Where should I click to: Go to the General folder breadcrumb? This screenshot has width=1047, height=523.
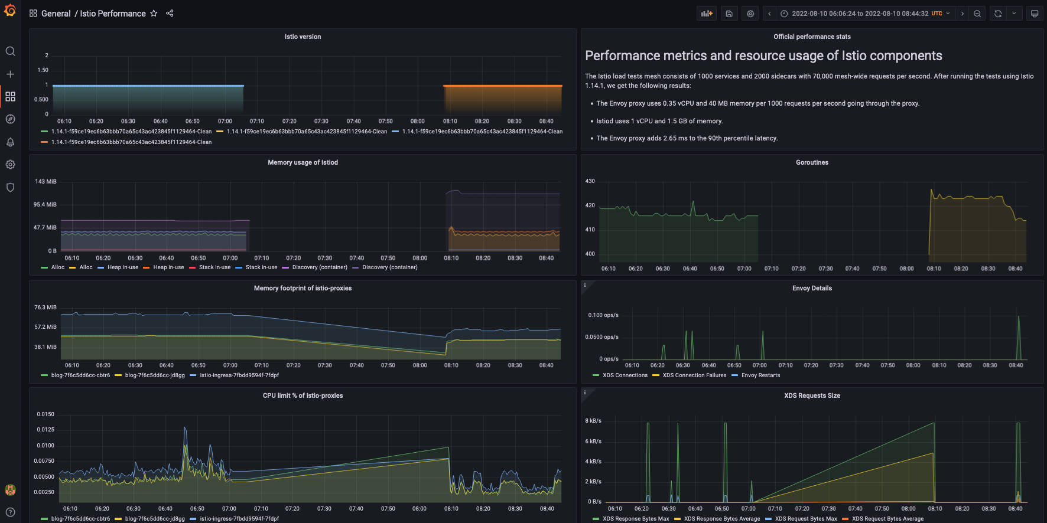tap(56, 14)
